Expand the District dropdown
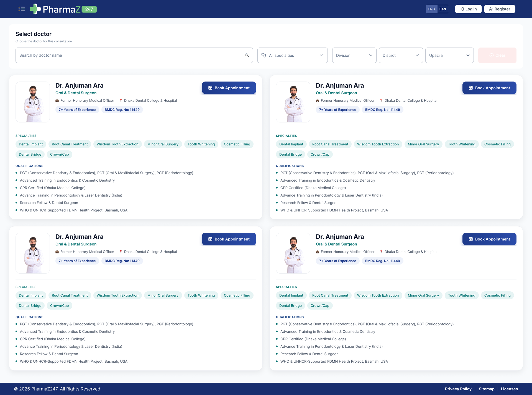Viewport: 532px width, 395px height. 401,55
